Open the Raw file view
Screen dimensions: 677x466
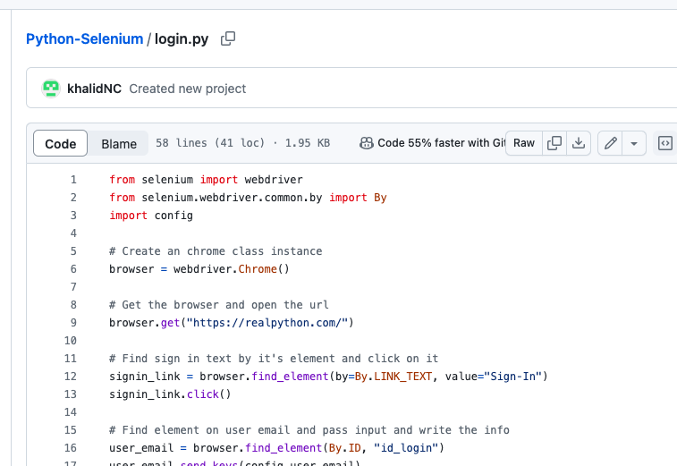524,143
